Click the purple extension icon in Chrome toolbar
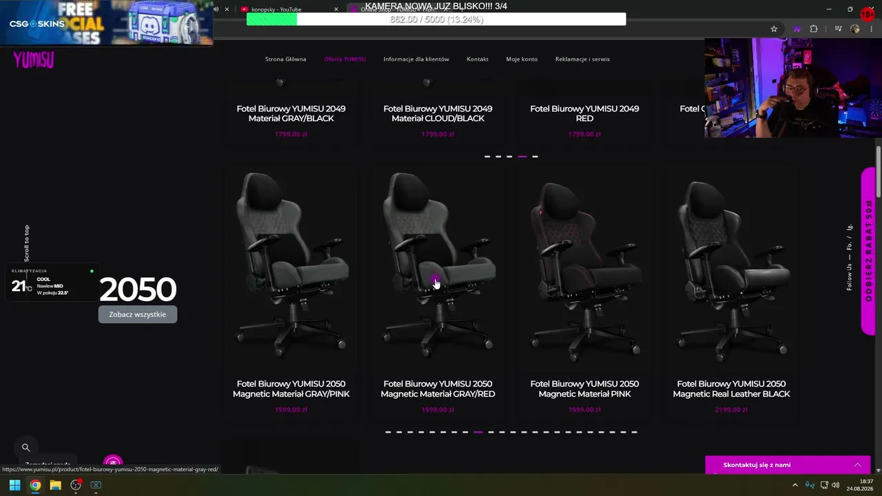This screenshot has height=496, width=882. [797, 29]
